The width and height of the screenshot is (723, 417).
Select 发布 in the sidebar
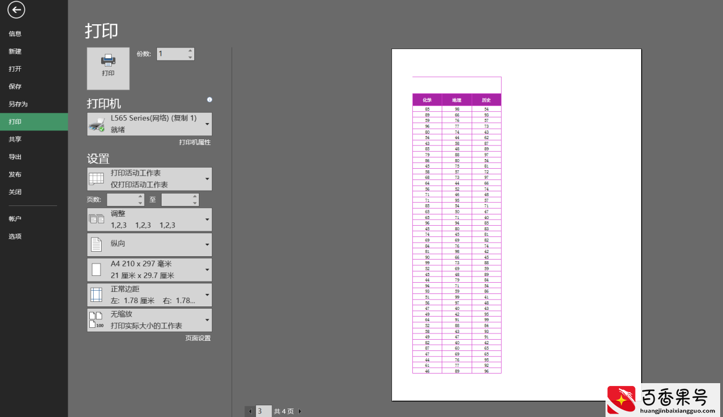[34, 174]
